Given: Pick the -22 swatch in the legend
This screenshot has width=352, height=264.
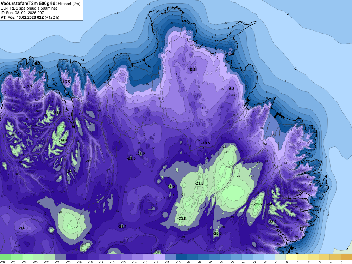Looking at the screenshot, I should 50,257.
